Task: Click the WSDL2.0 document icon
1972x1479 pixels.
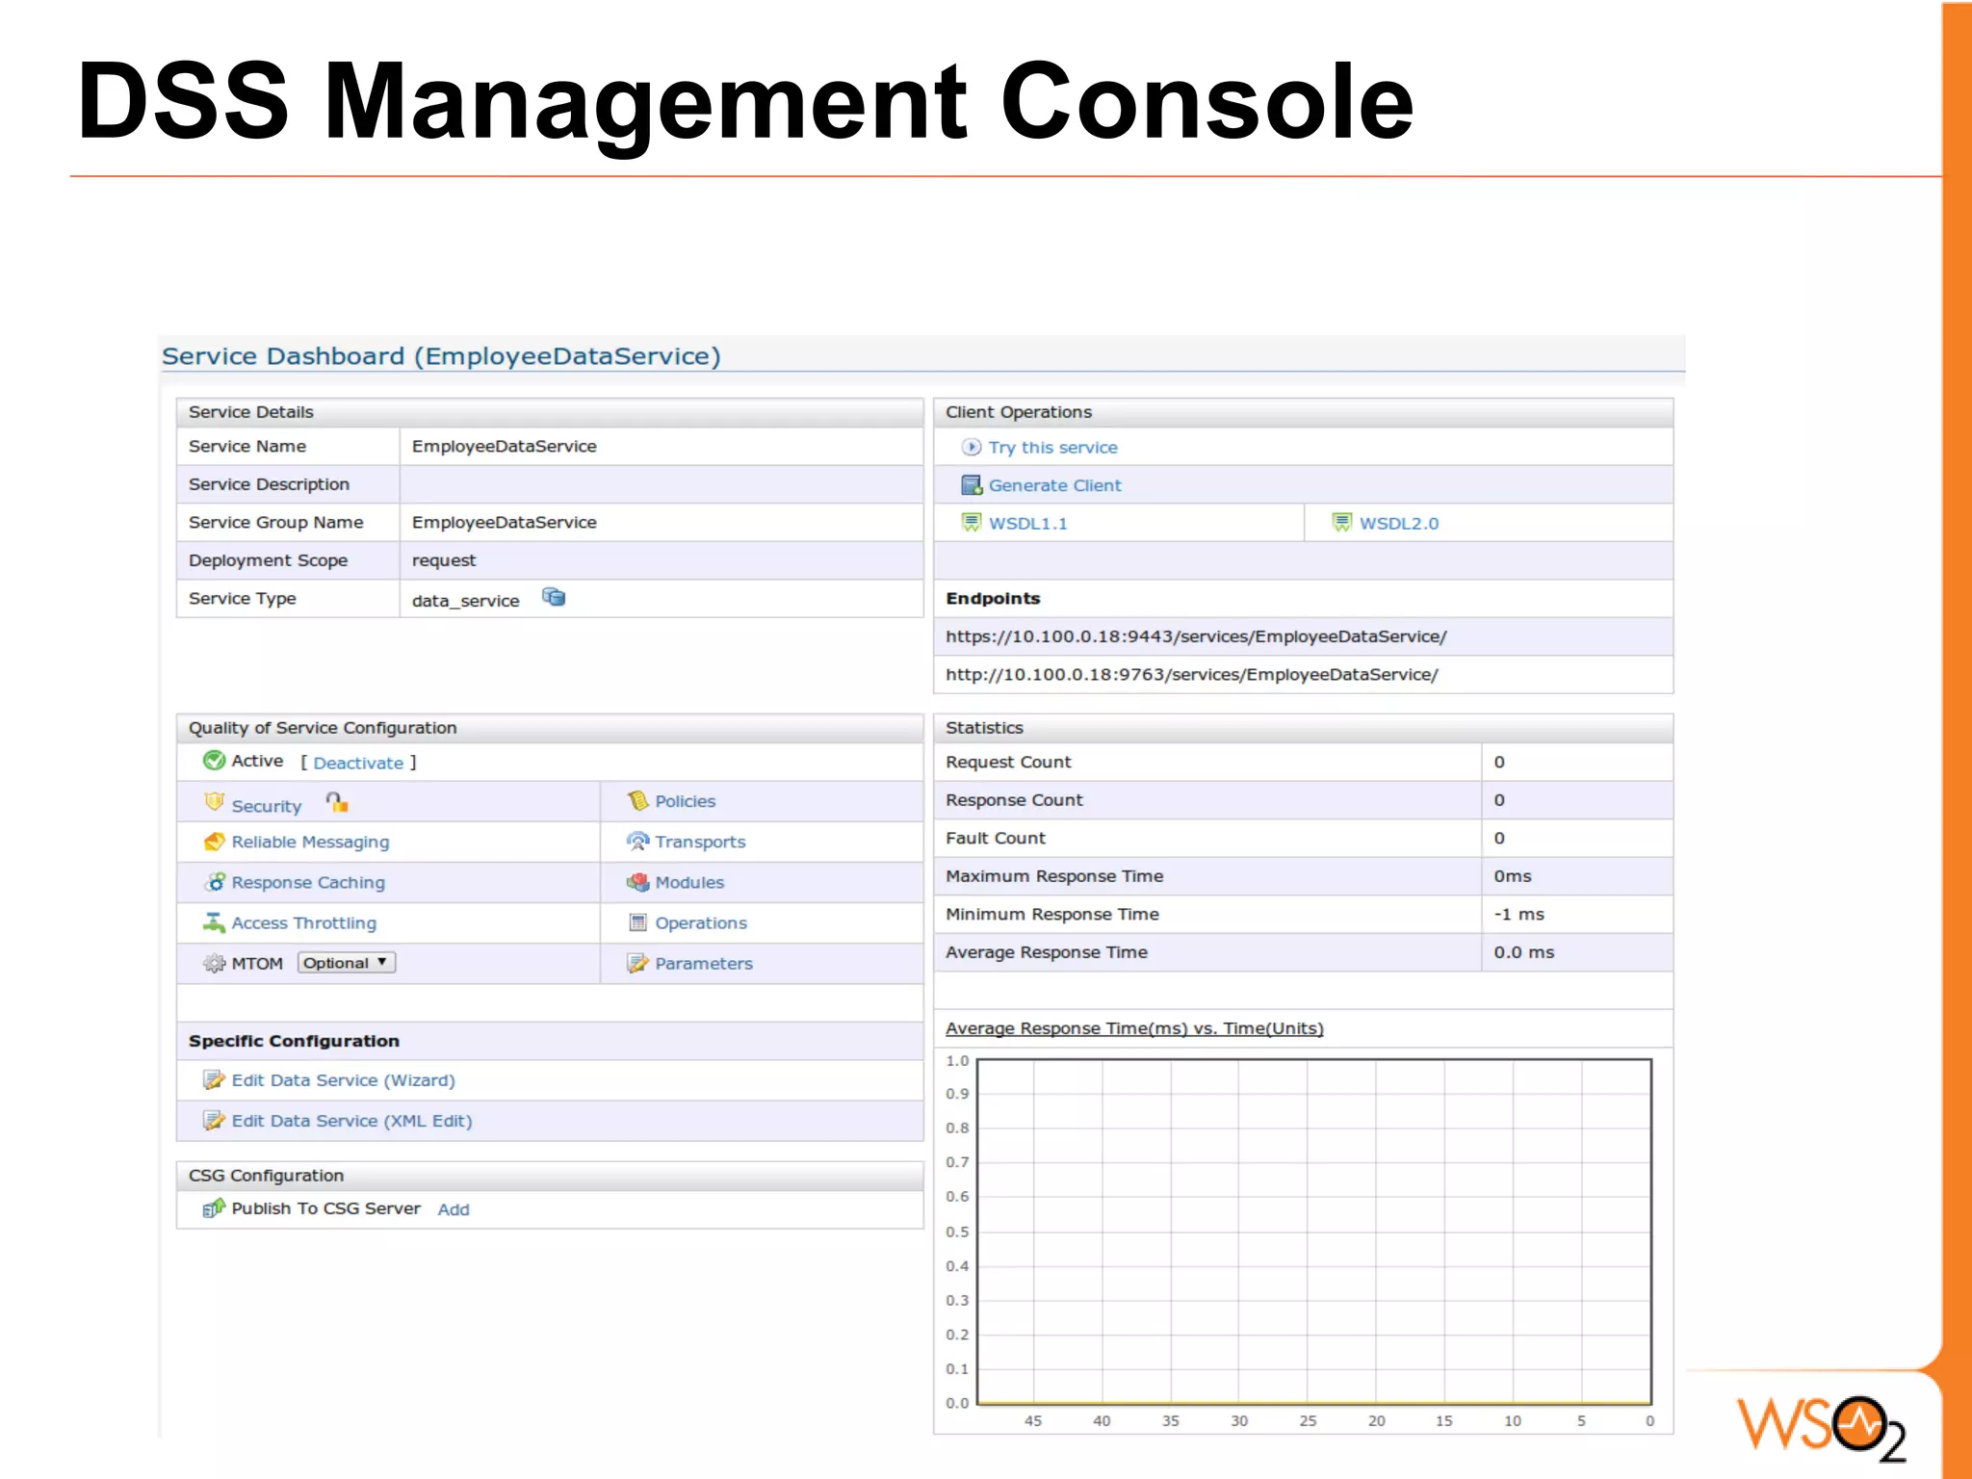Action: [x=1341, y=522]
